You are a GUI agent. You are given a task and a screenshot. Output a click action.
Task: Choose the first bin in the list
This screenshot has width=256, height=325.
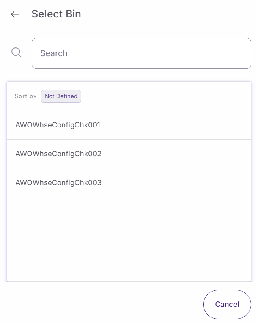pyautogui.click(x=58, y=125)
